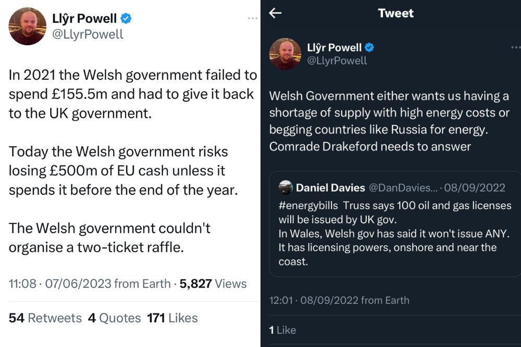Open the three-dot menu on the light tweet
521x347 pixels.
(253, 18)
